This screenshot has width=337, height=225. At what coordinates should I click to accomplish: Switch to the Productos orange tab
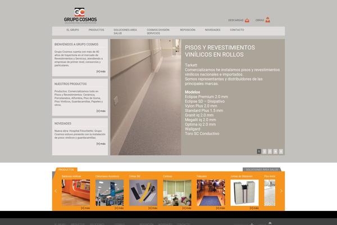click(x=66, y=170)
